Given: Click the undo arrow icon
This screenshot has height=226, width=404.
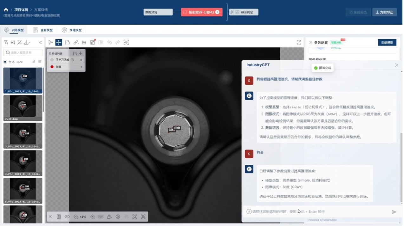Looking at the screenshot, I should point(109,42).
